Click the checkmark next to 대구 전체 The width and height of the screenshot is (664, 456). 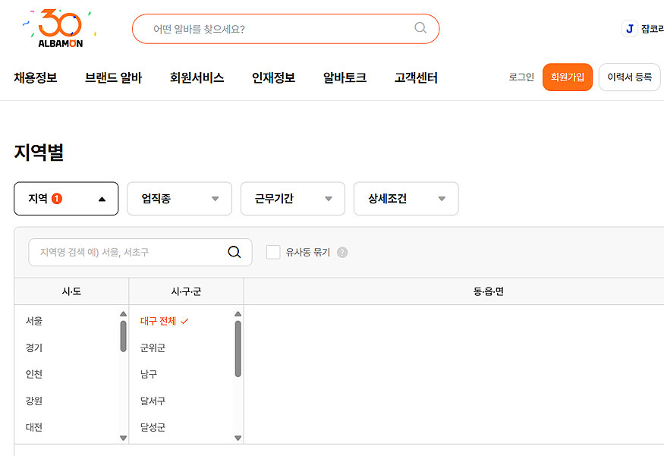click(x=184, y=322)
